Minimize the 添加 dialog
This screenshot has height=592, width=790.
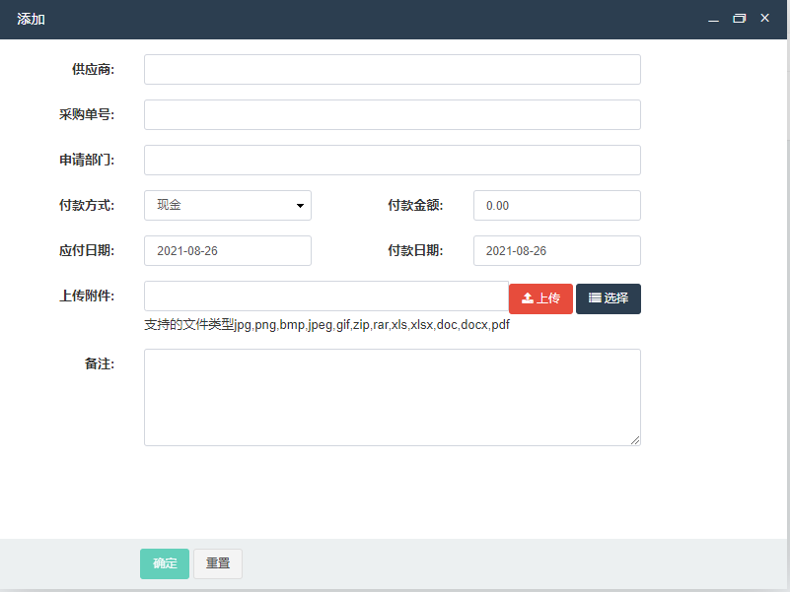pos(713,19)
